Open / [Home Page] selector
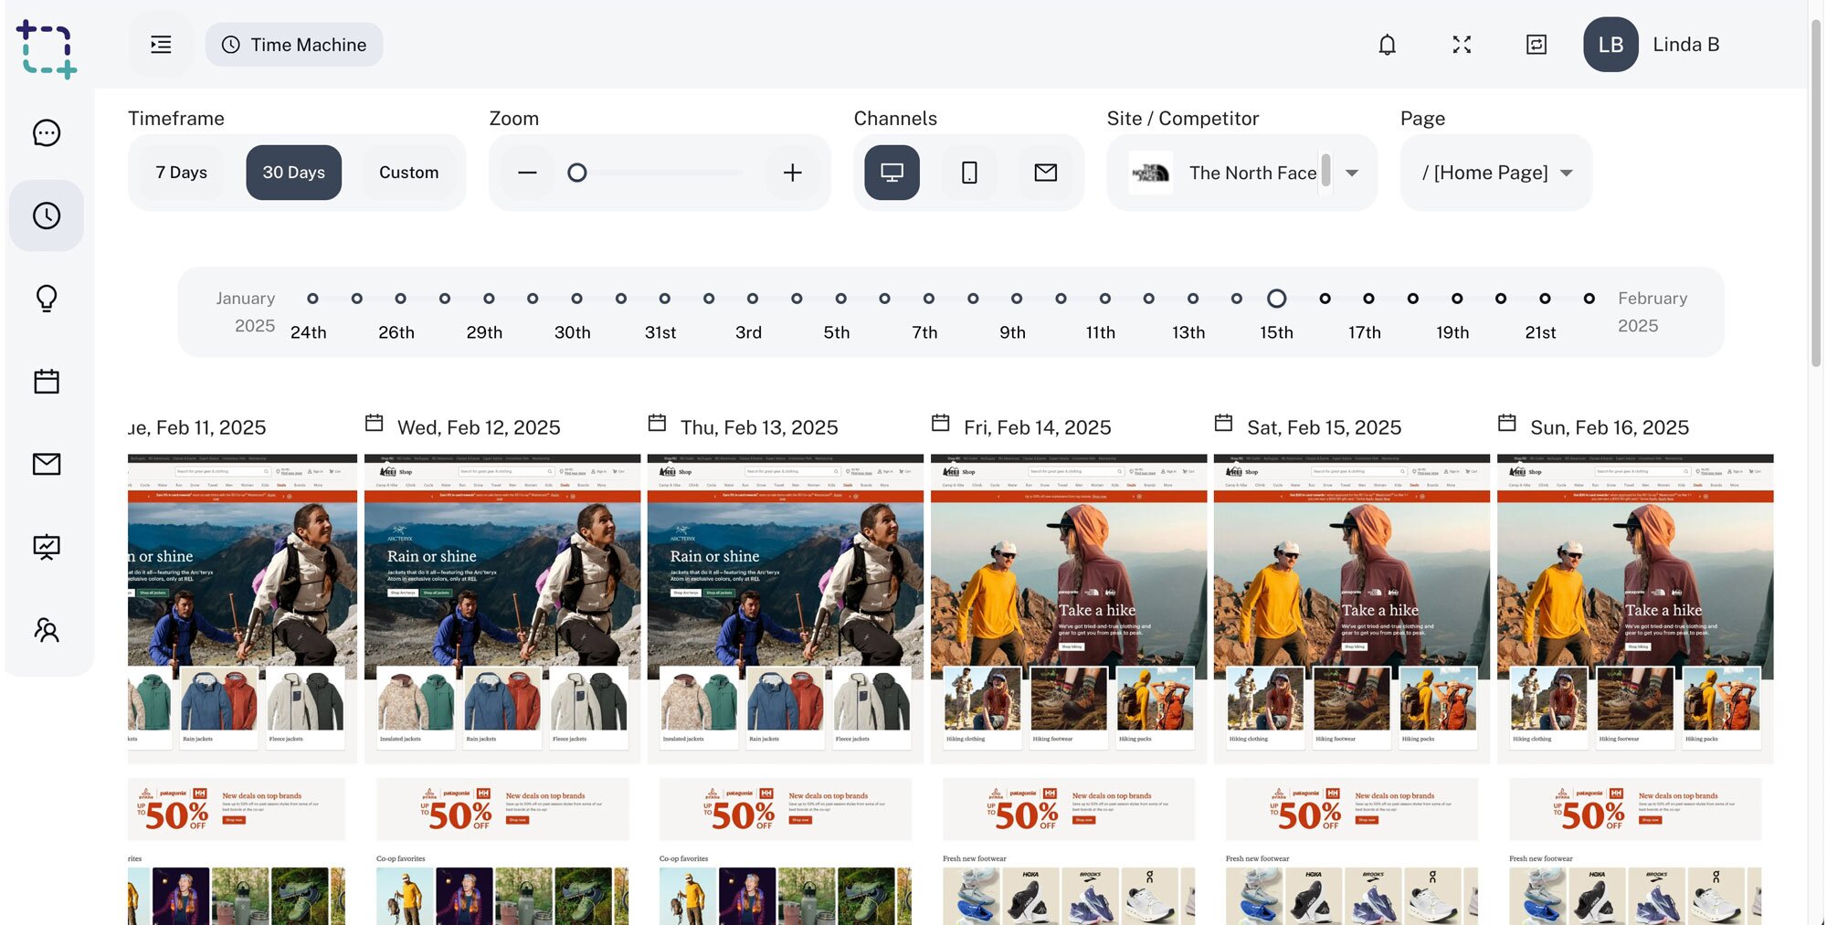Viewport: 1827px width, 925px height. point(1496,173)
